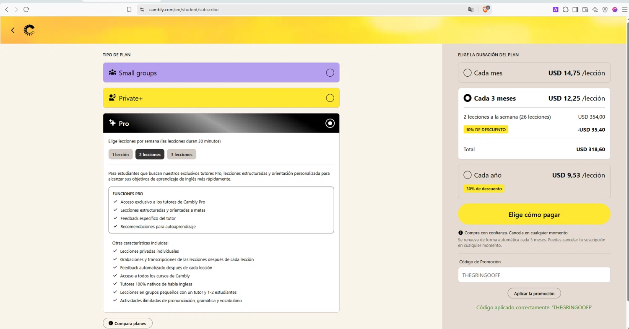The image size is (629, 329).
Task: Select the Private+ plan radio button
Action: click(330, 98)
